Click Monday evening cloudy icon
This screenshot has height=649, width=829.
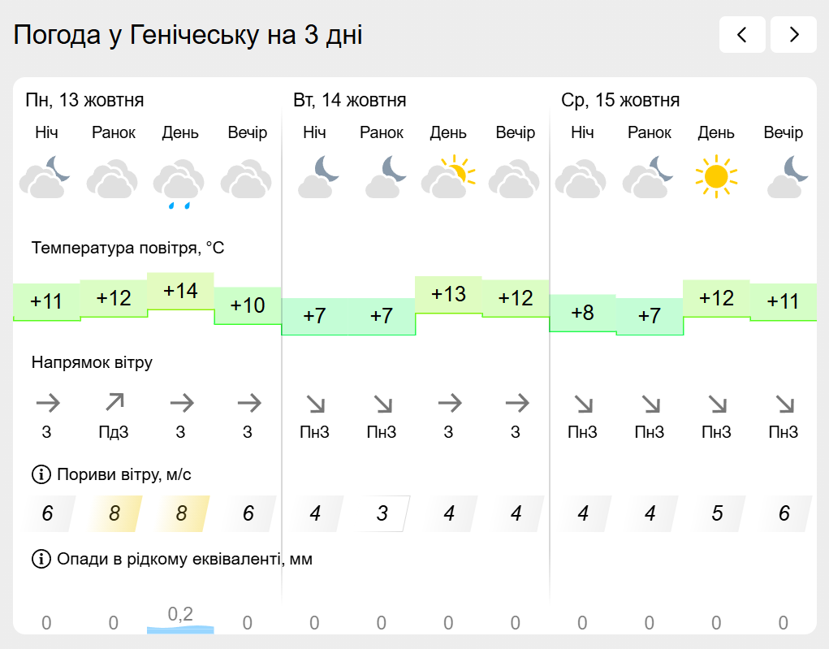(247, 180)
